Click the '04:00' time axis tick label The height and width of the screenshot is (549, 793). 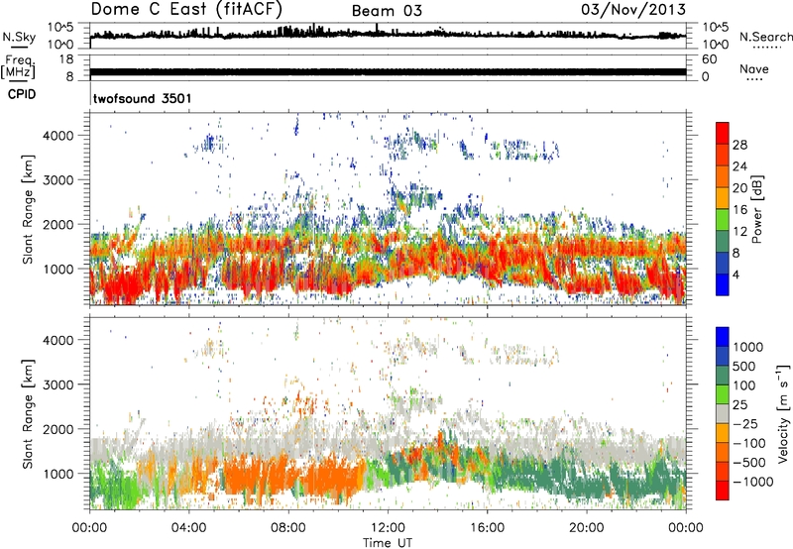[188, 528]
